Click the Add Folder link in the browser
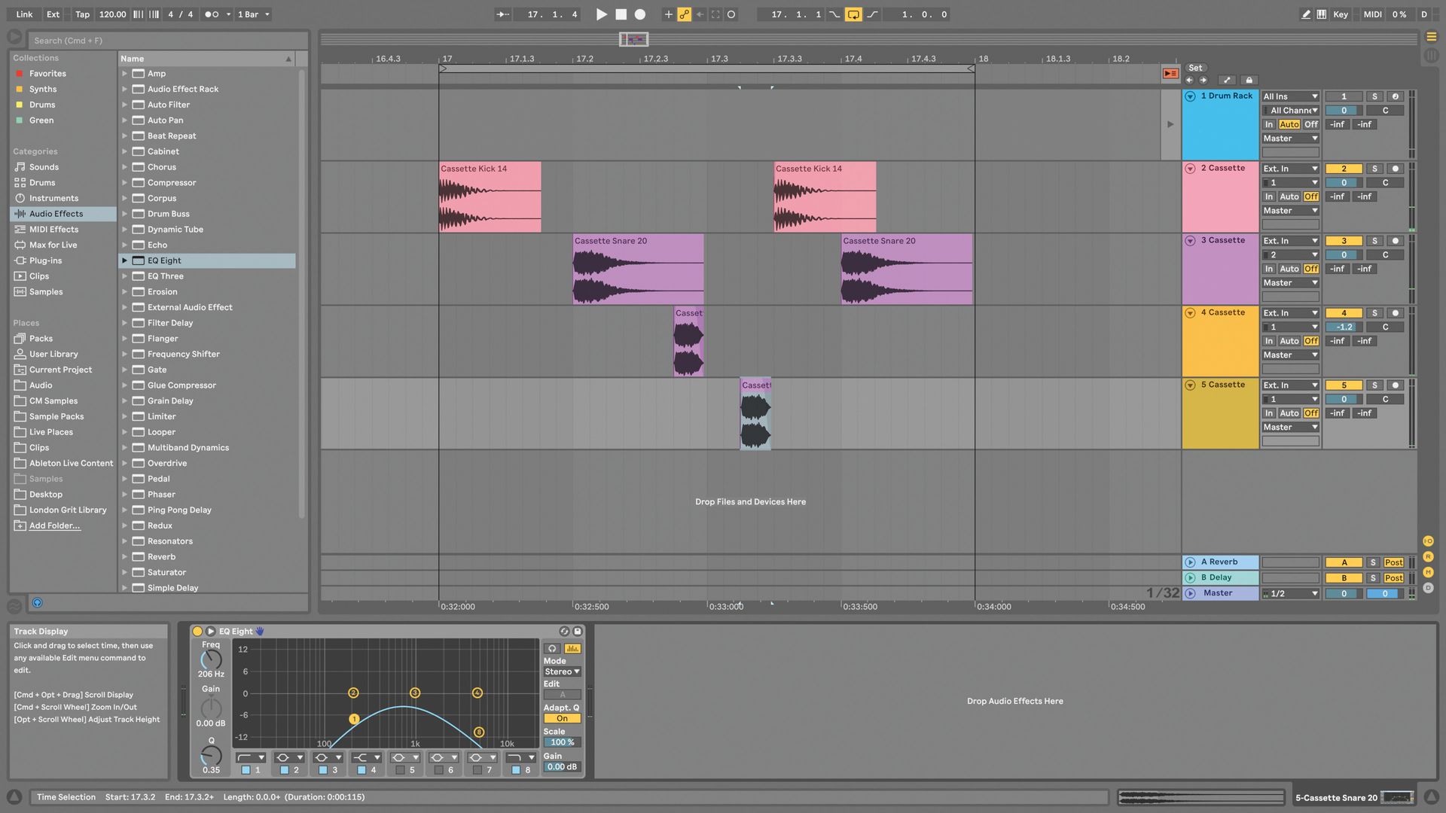The image size is (1446, 813). point(53,525)
